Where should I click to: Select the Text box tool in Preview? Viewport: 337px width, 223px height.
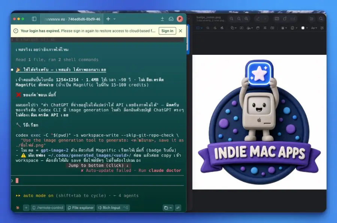pos(242,28)
